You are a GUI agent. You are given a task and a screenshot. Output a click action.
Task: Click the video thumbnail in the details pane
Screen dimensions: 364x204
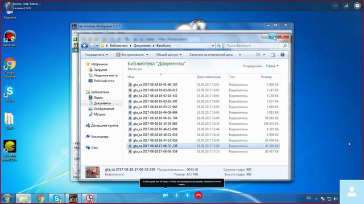click(x=92, y=172)
